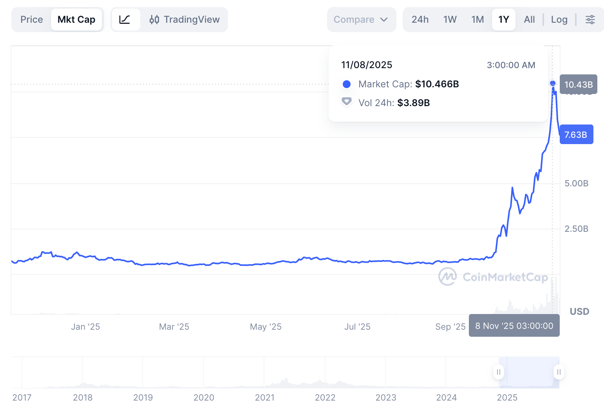This screenshot has width=604, height=408.
Task: Set chart range to 1W
Action: 450,20
